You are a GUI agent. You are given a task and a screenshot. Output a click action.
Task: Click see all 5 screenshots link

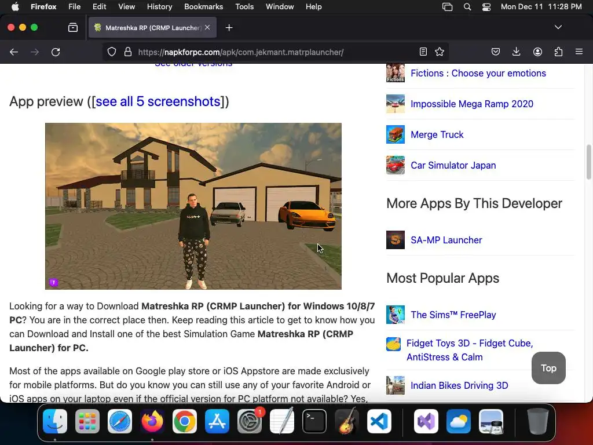tap(158, 101)
